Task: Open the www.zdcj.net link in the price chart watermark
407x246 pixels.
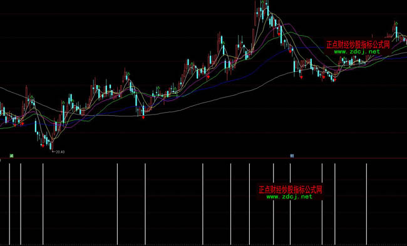Action: (357, 51)
